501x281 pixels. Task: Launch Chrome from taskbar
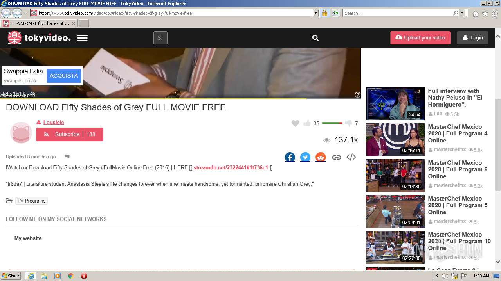click(70, 276)
